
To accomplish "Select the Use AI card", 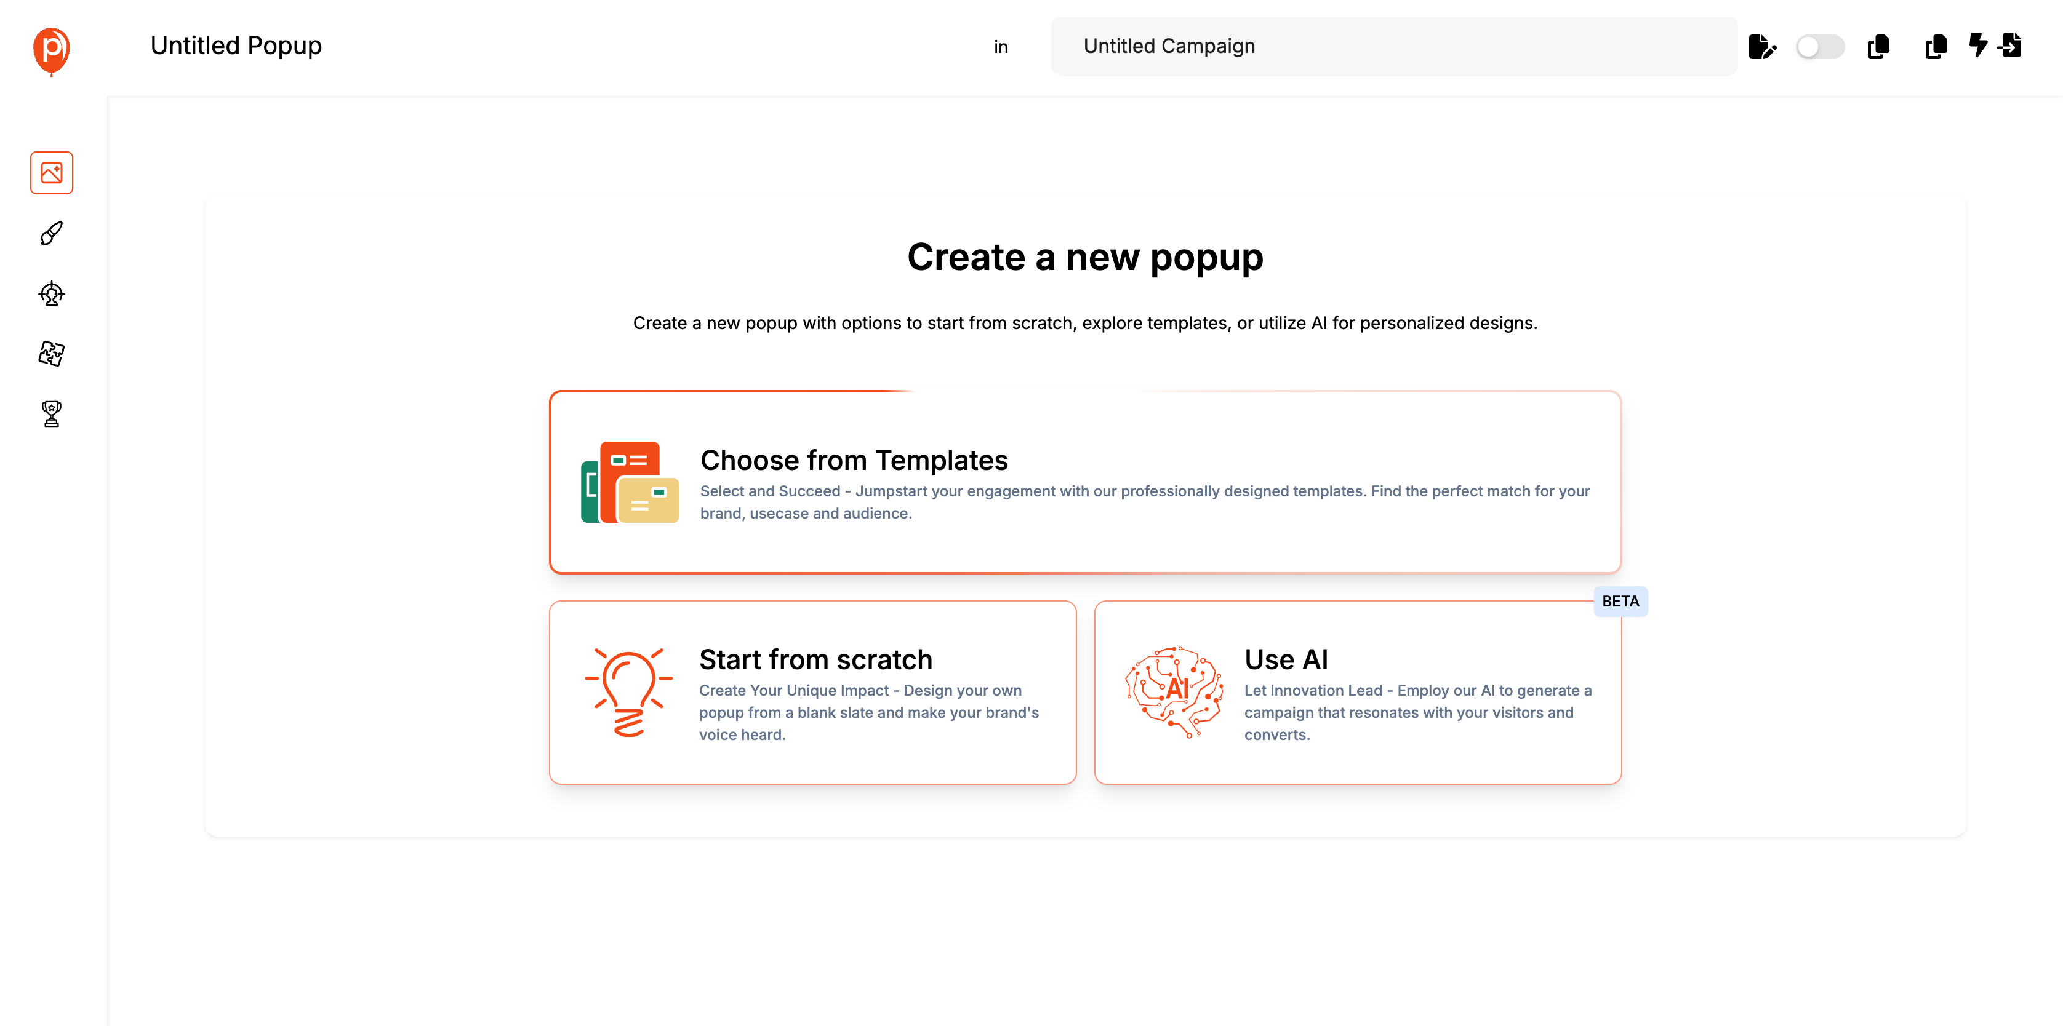I will tap(1356, 693).
